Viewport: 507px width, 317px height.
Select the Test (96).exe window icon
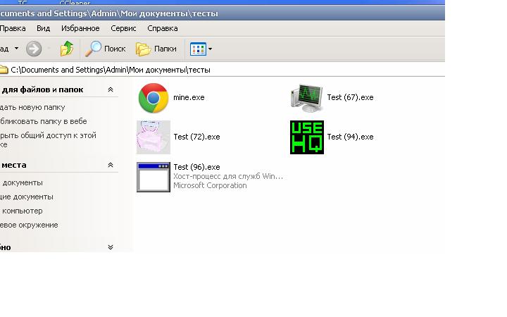click(x=154, y=178)
